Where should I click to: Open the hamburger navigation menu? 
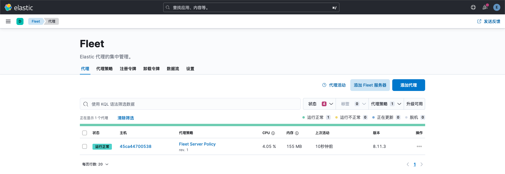tap(8, 21)
